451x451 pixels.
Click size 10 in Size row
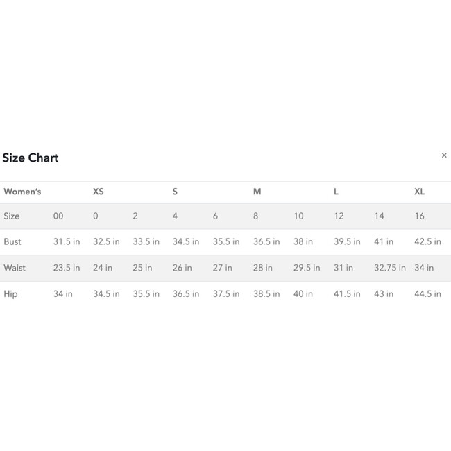point(298,216)
